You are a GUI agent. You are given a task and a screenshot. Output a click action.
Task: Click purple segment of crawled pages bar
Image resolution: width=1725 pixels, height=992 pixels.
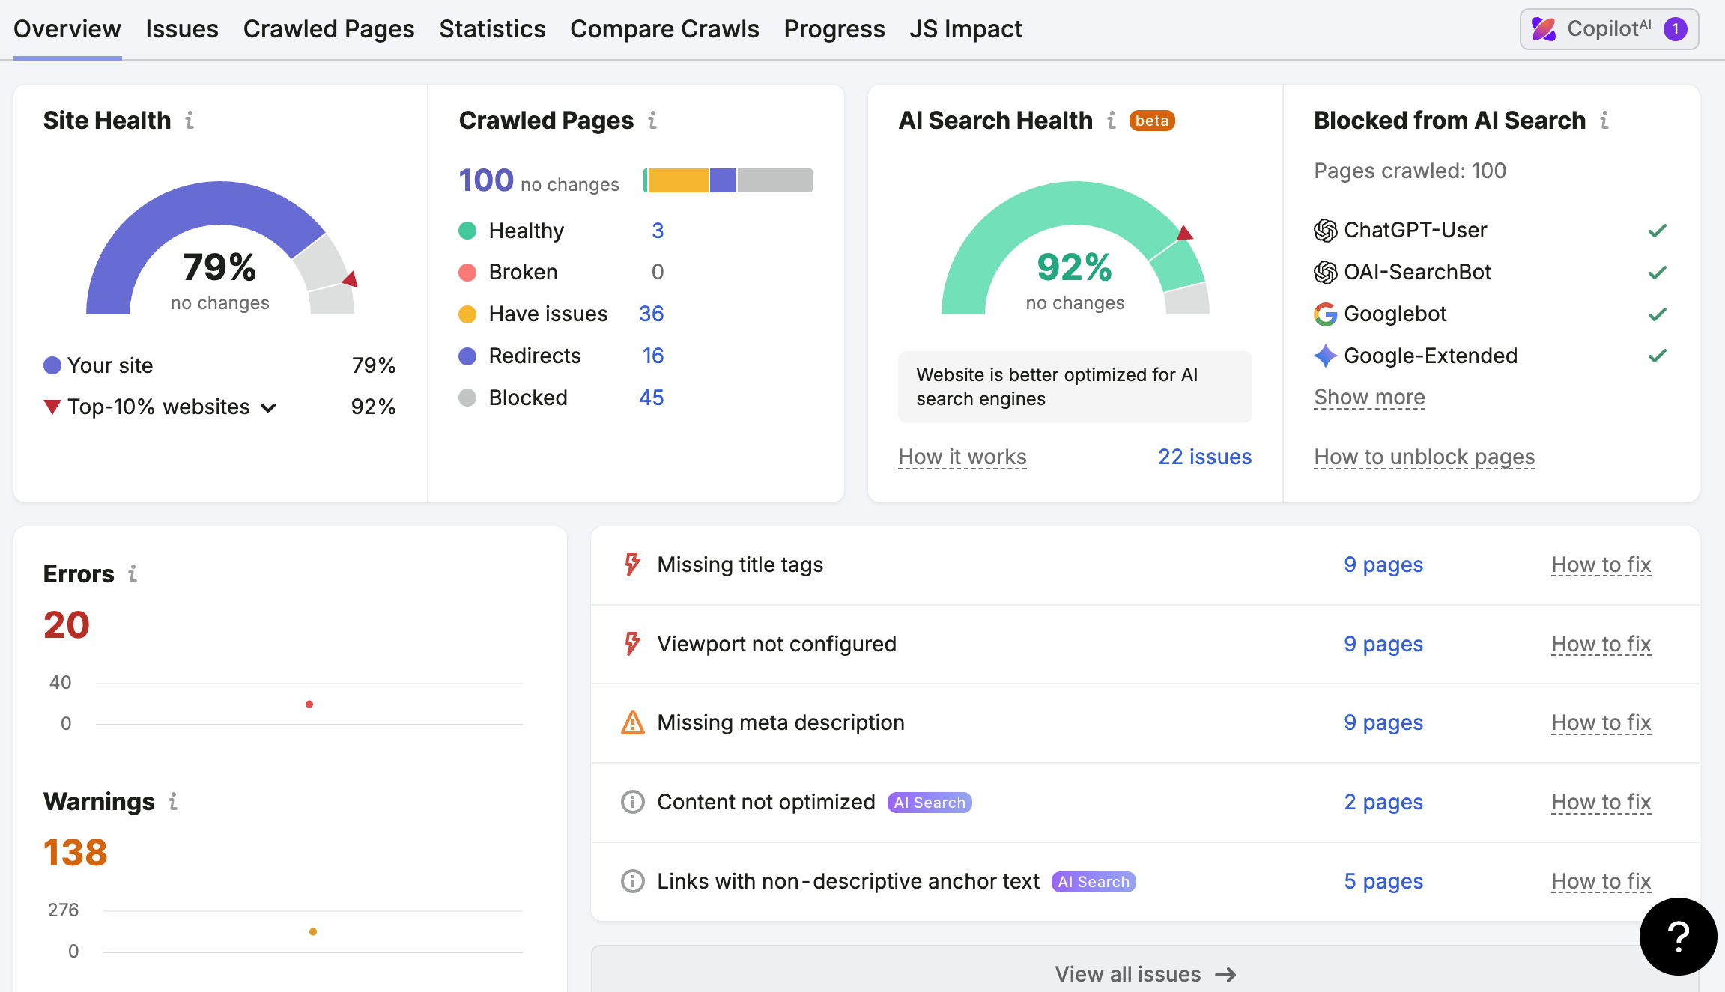pos(723,180)
